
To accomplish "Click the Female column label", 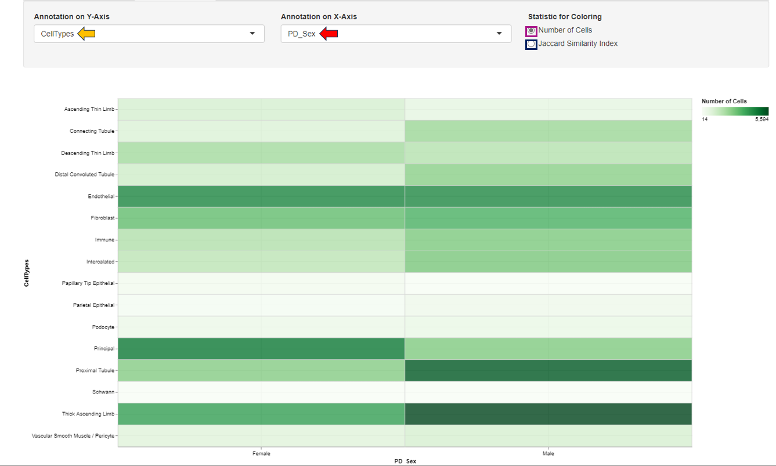I will pyautogui.click(x=261, y=454).
